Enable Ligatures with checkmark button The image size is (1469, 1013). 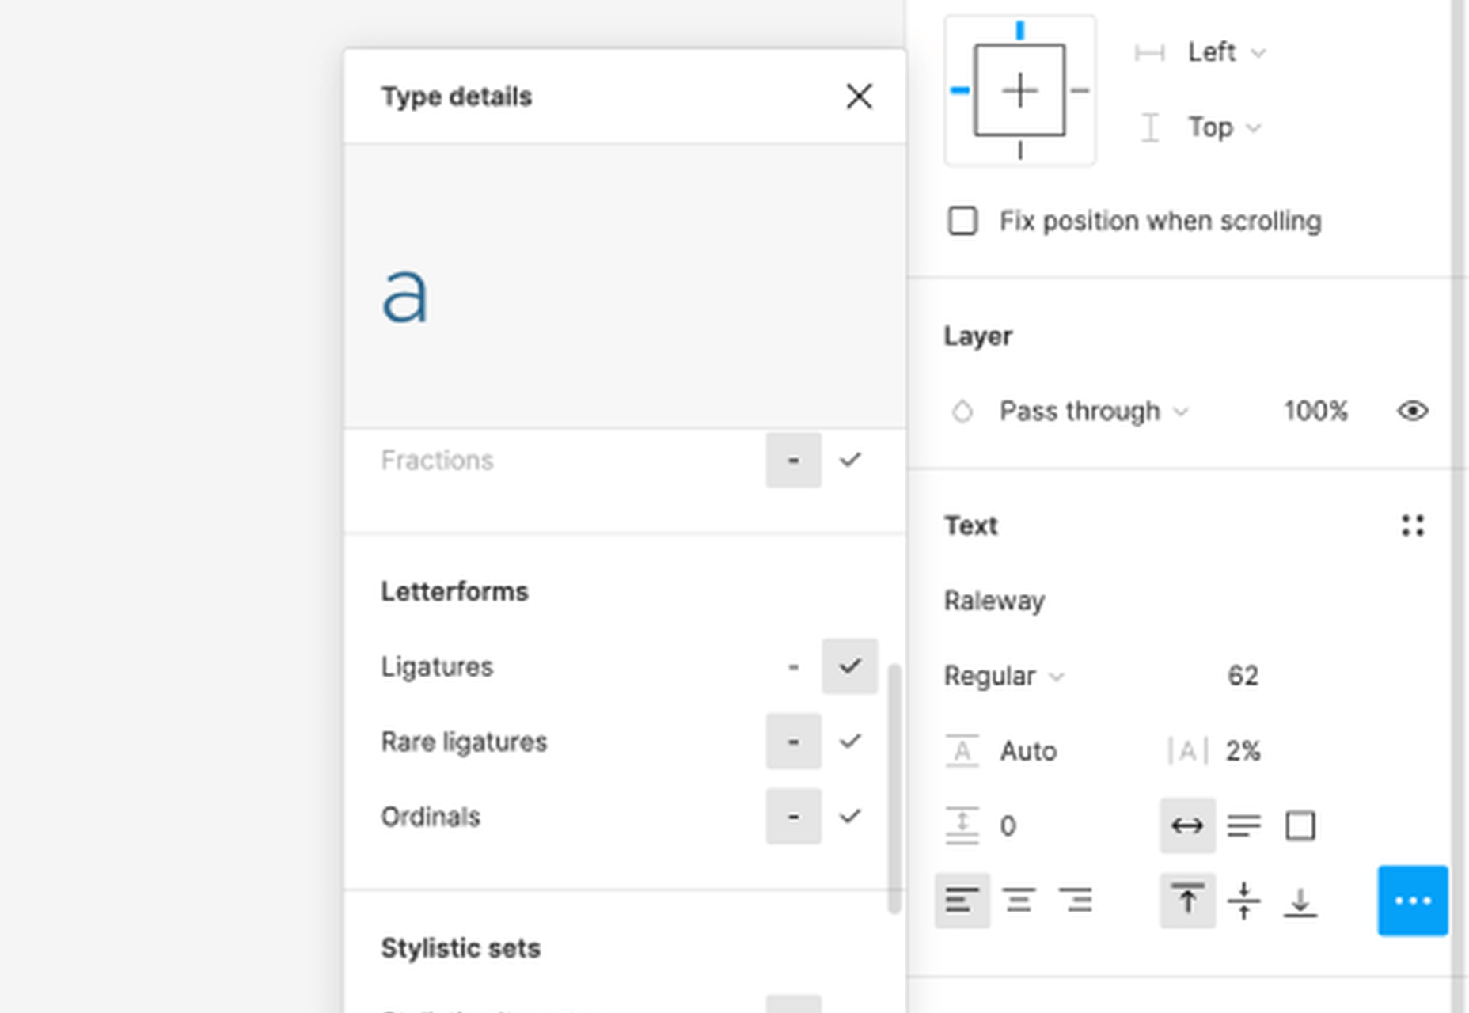click(x=850, y=666)
